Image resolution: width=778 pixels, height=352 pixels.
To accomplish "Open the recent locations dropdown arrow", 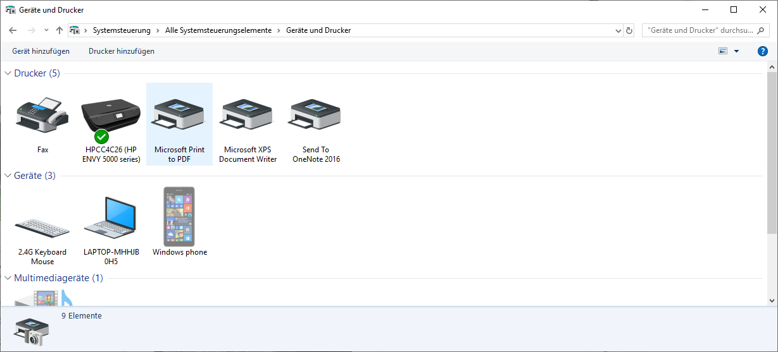I will pos(46,30).
